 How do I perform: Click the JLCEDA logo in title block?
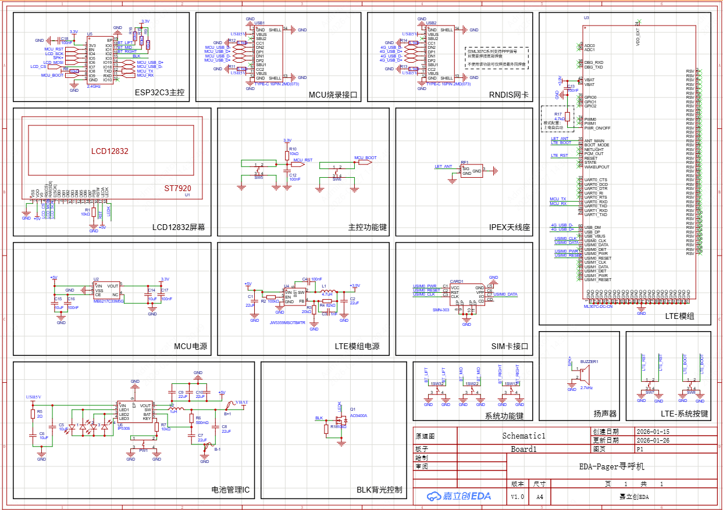click(x=459, y=495)
